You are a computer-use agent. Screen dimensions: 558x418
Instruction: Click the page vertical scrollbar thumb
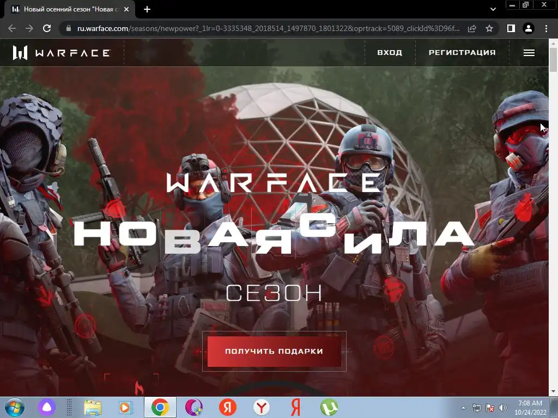pos(553,60)
